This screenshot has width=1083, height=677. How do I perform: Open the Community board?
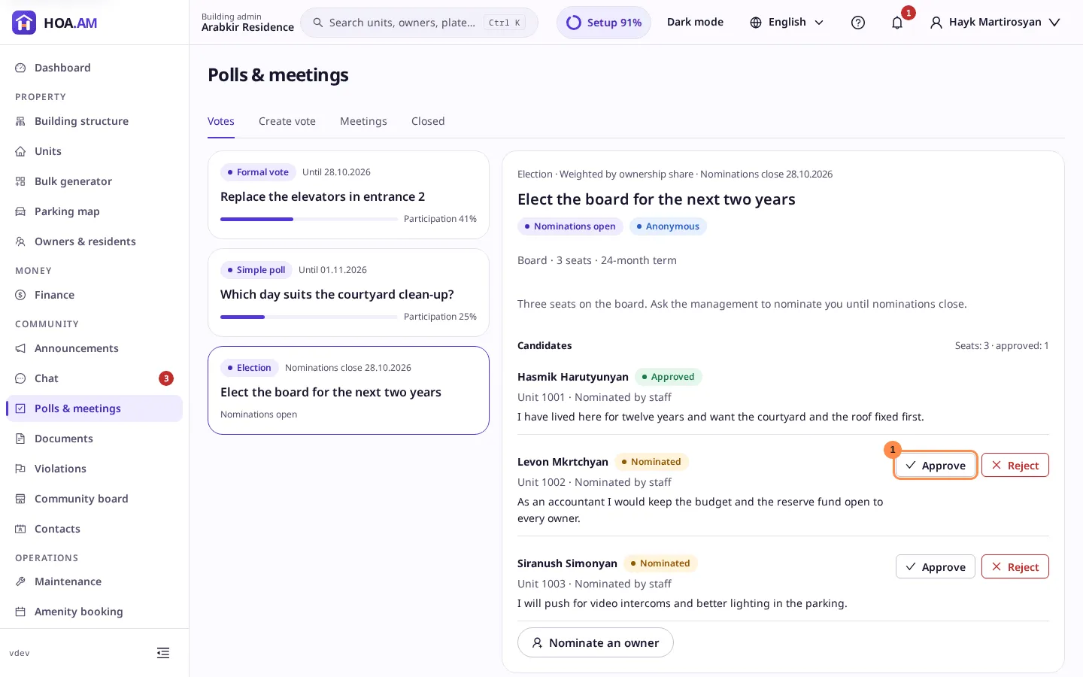click(94, 499)
